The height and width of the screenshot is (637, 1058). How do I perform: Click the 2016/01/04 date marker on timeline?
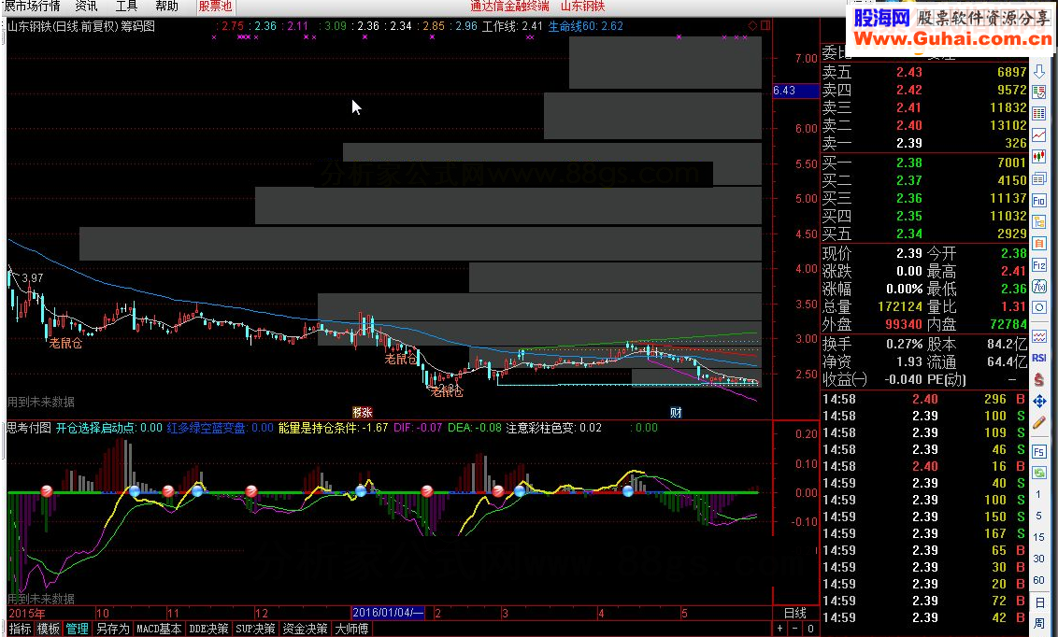point(388,613)
